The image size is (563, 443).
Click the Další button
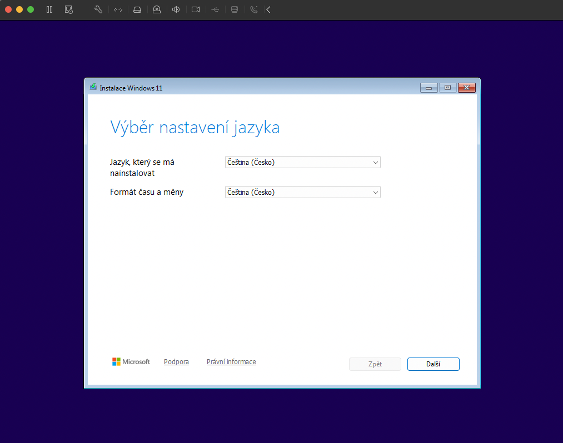pos(433,364)
